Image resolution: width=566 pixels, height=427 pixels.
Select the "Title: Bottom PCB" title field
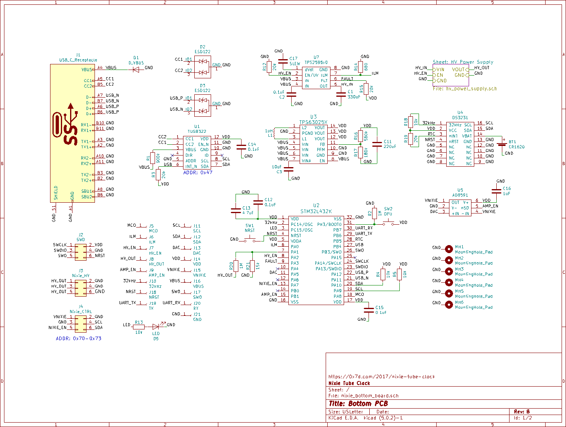[x=358, y=403]
